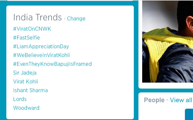Open the #LiamAppreciationDay trending topic

click(x=41, y=47)
